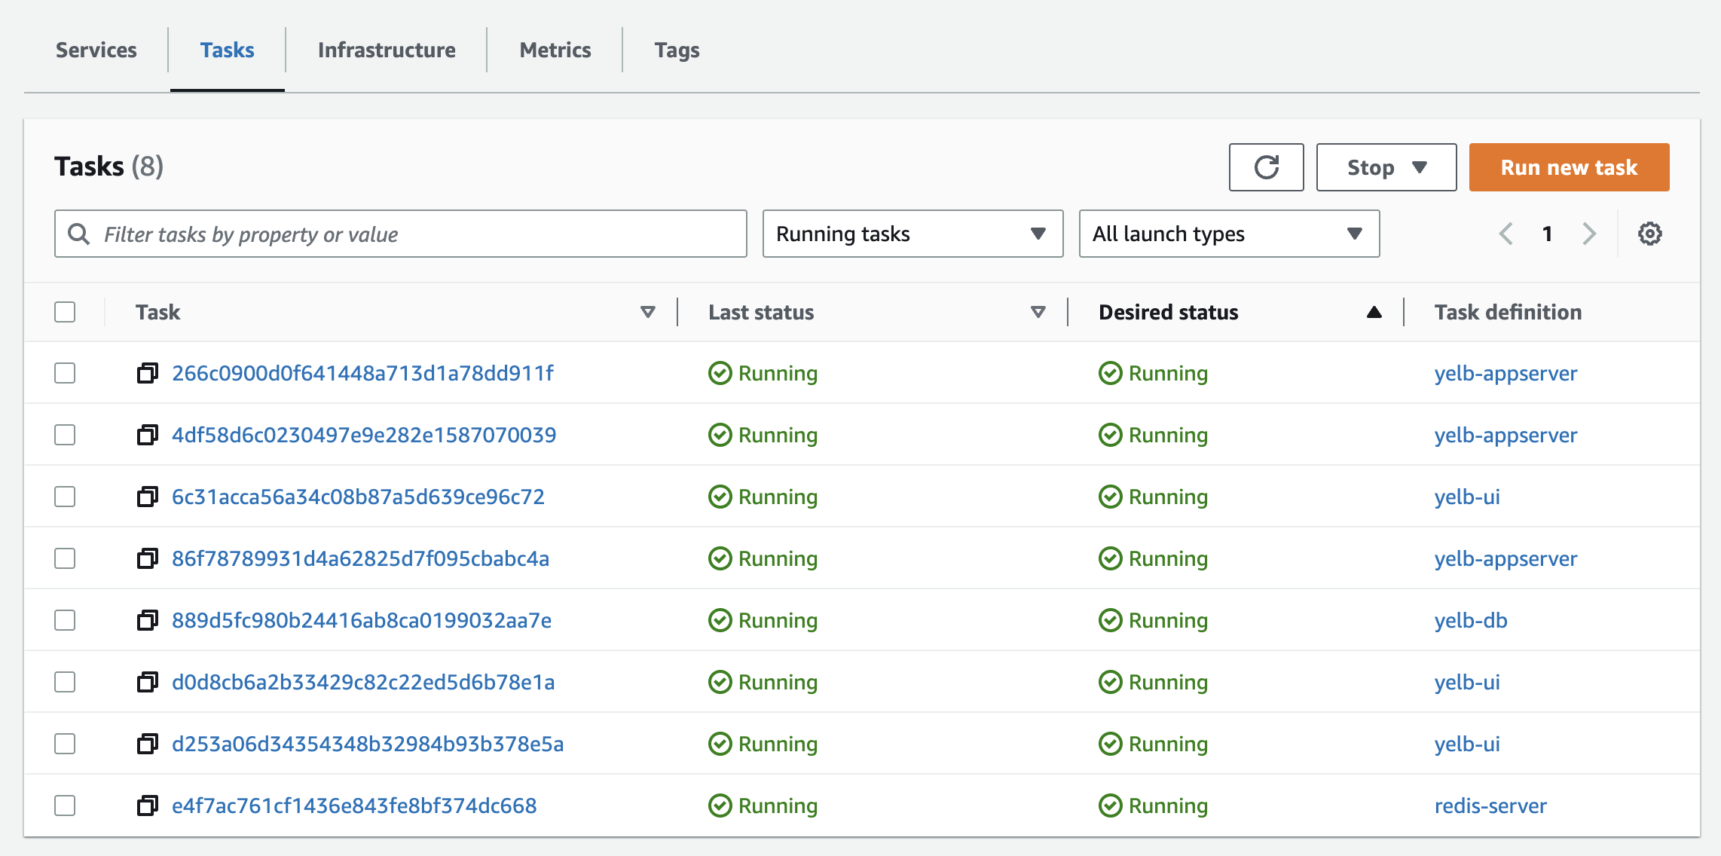Check the box for task 86f78789931d4a62825d7f095cbabc4a
This screenshot has height=856, width=1721.
coord(65,558)
